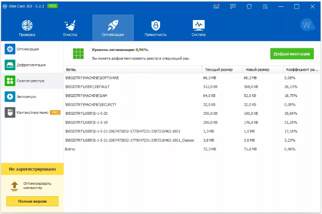Click the green FREE badge
This screenshot has width=322, height=214.
pyautogui.click(x=53, y=6)
